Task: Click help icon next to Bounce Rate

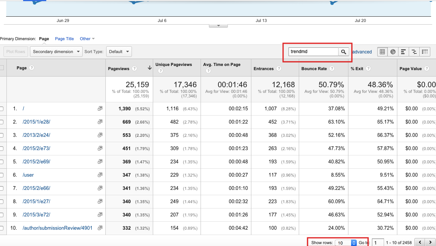Action: click(x=332, y=69)
